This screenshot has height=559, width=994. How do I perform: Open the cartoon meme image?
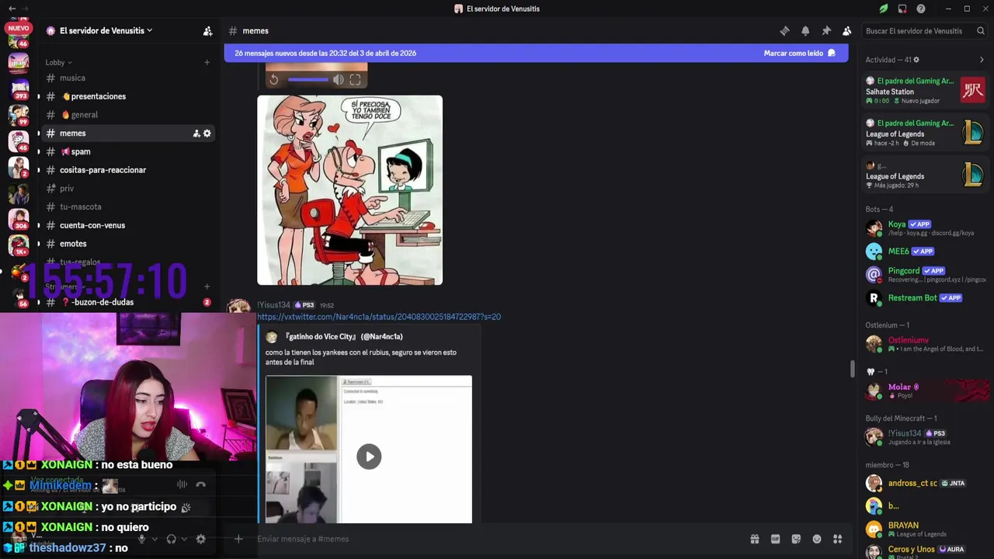coord(349,190)
